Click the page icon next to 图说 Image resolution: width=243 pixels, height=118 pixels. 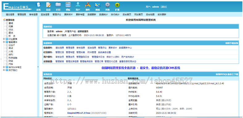coord(7,33)
